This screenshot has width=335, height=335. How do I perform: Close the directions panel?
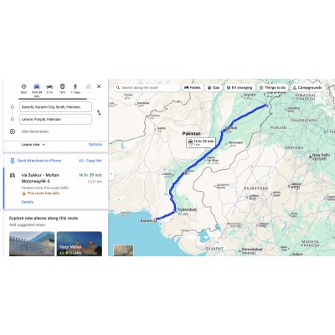tap(99, 86)
